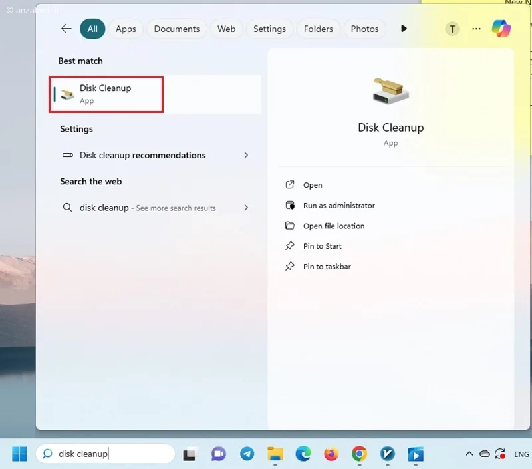Select Pin to taskbar option
This screenshot has height=469, width=532.
coord(327,266)
